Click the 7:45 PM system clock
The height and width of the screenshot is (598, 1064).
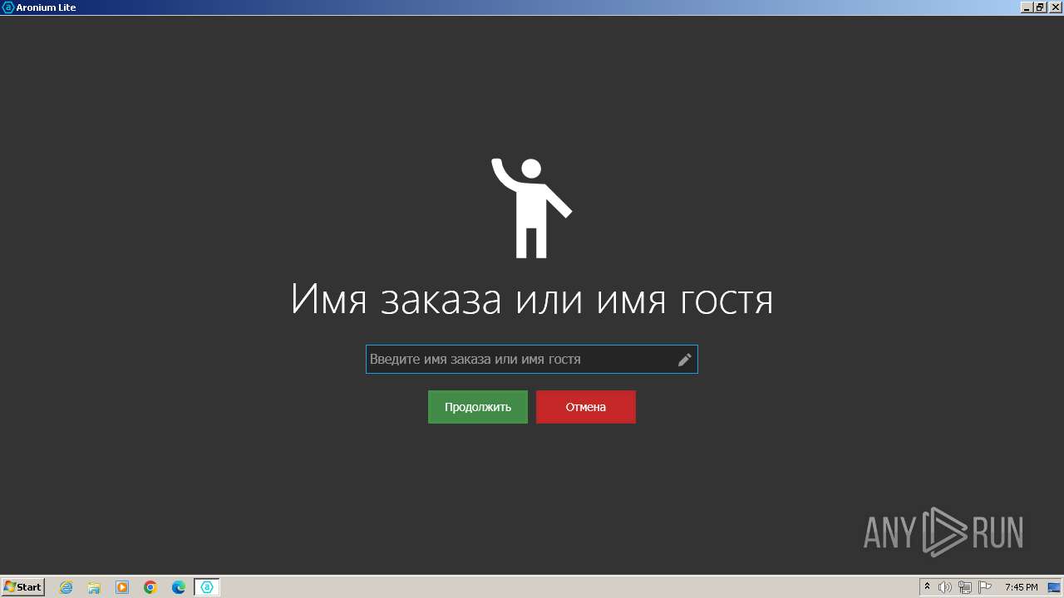point(1021,587)
